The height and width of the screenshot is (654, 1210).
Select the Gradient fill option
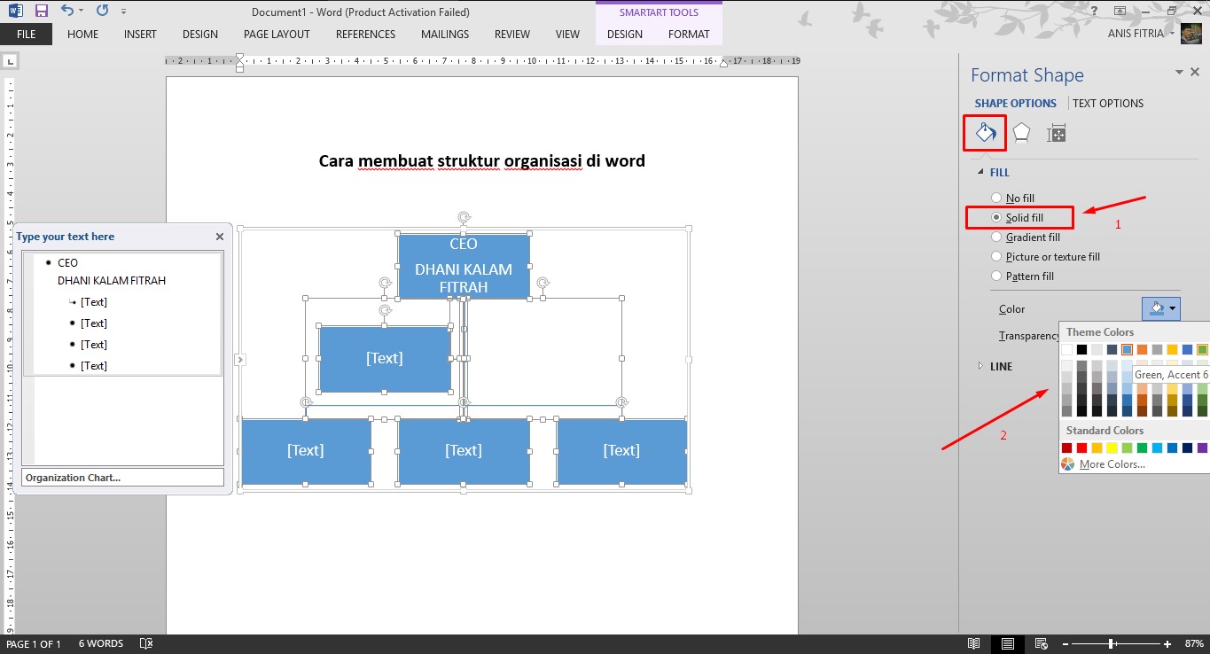[996, 237]
